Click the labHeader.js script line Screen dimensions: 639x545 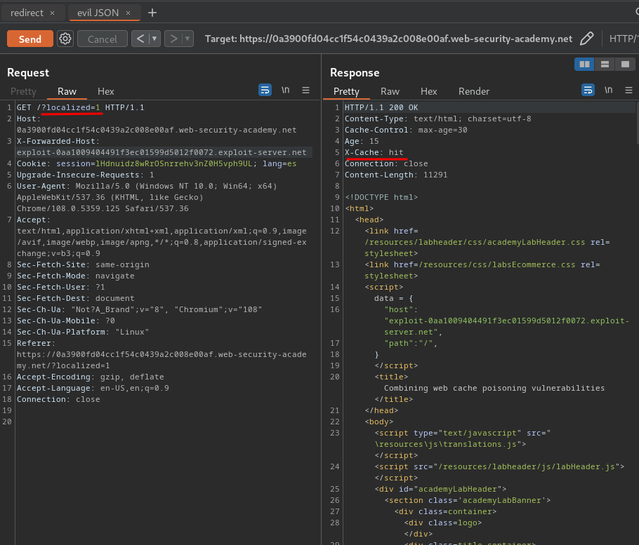pyautogui.click(x=499, y=467)
